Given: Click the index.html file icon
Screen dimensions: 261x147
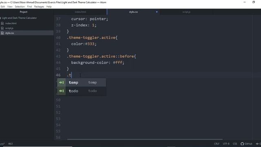Looking at the screenshot, I should 2,23.
